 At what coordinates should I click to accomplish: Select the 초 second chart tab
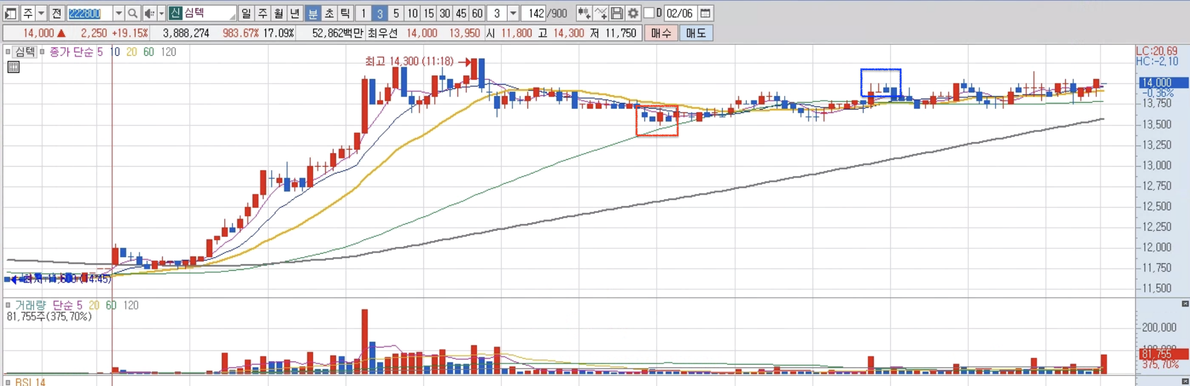click(329, 13)
